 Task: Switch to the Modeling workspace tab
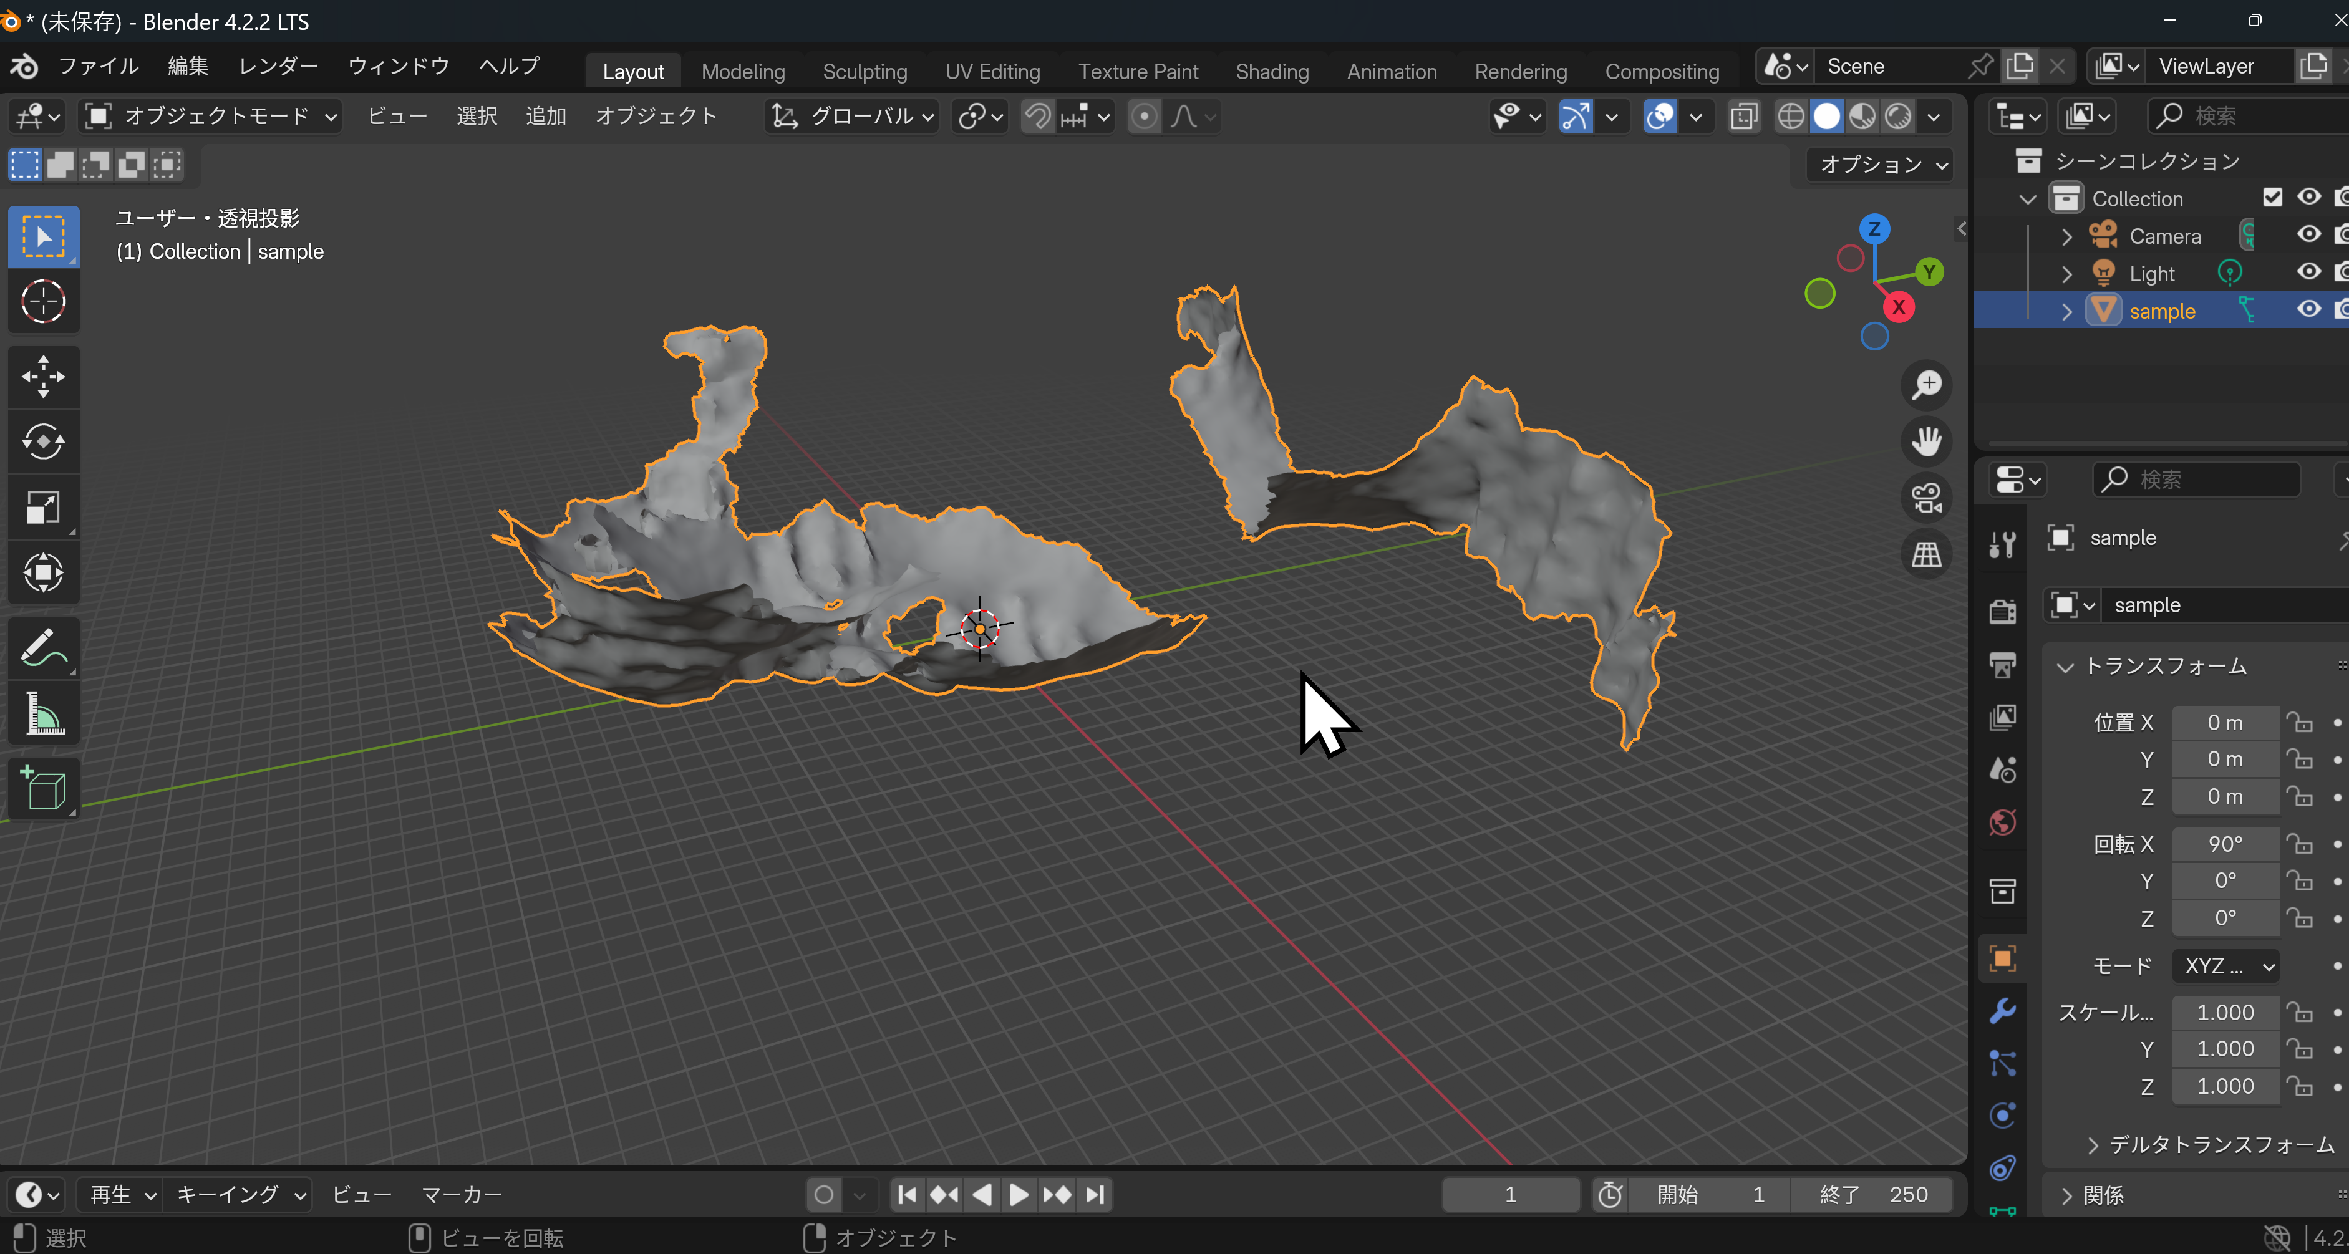[x=742, y=71]
